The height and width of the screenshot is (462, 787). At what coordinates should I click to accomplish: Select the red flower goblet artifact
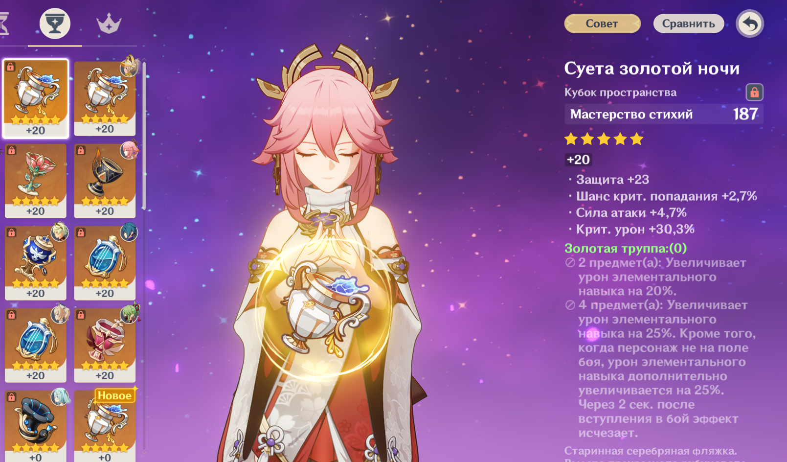[36, 181]
